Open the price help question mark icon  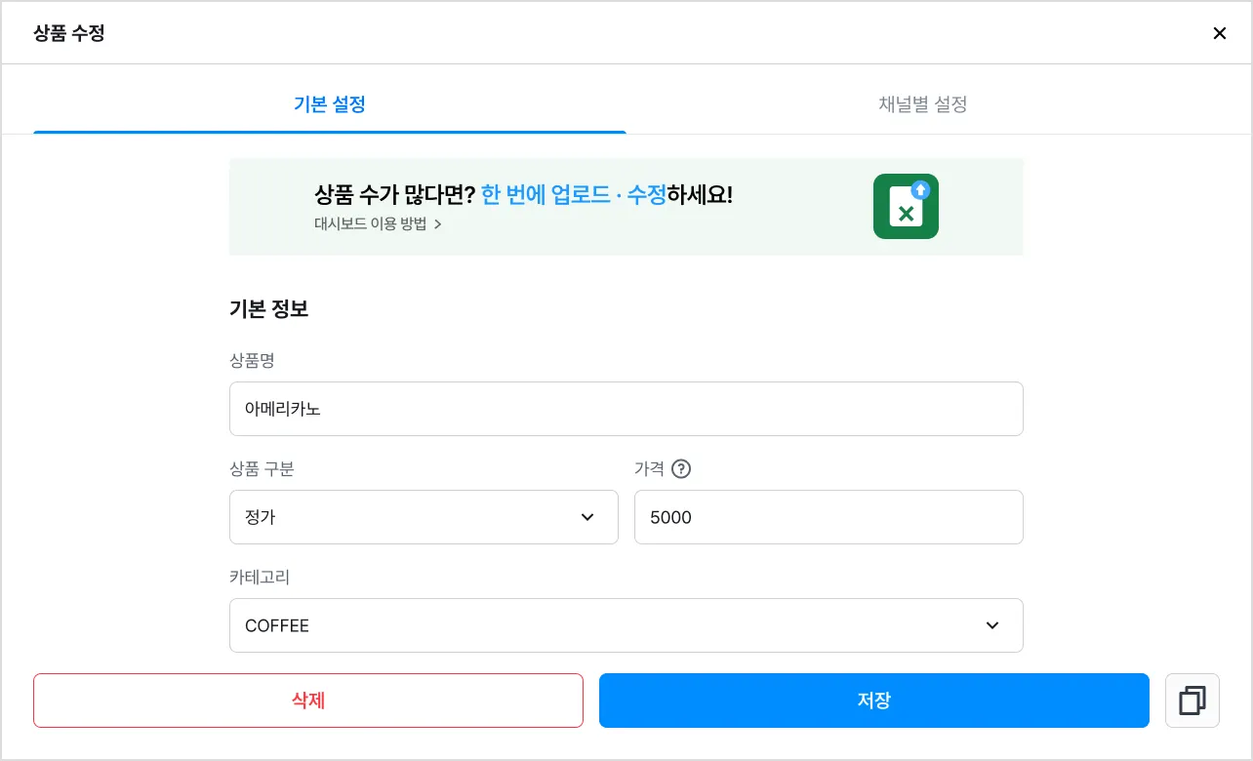(x=682, y=468)
